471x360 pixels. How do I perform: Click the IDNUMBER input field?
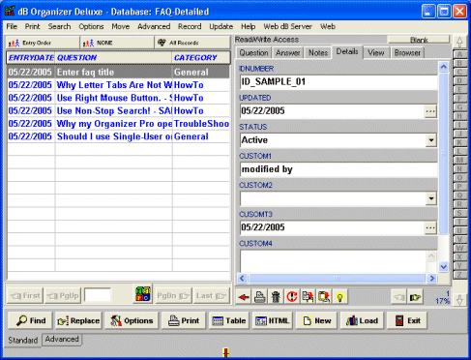[x=339, y=82]
